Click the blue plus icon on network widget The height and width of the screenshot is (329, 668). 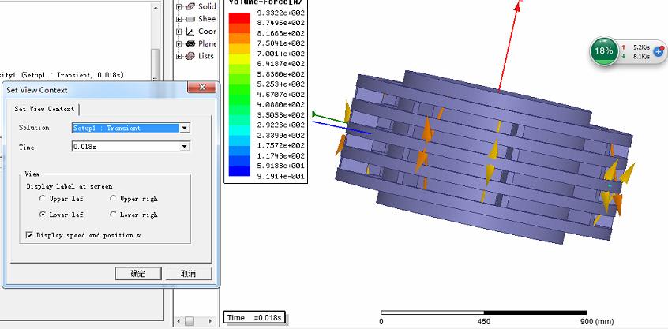tap(659, 51)
